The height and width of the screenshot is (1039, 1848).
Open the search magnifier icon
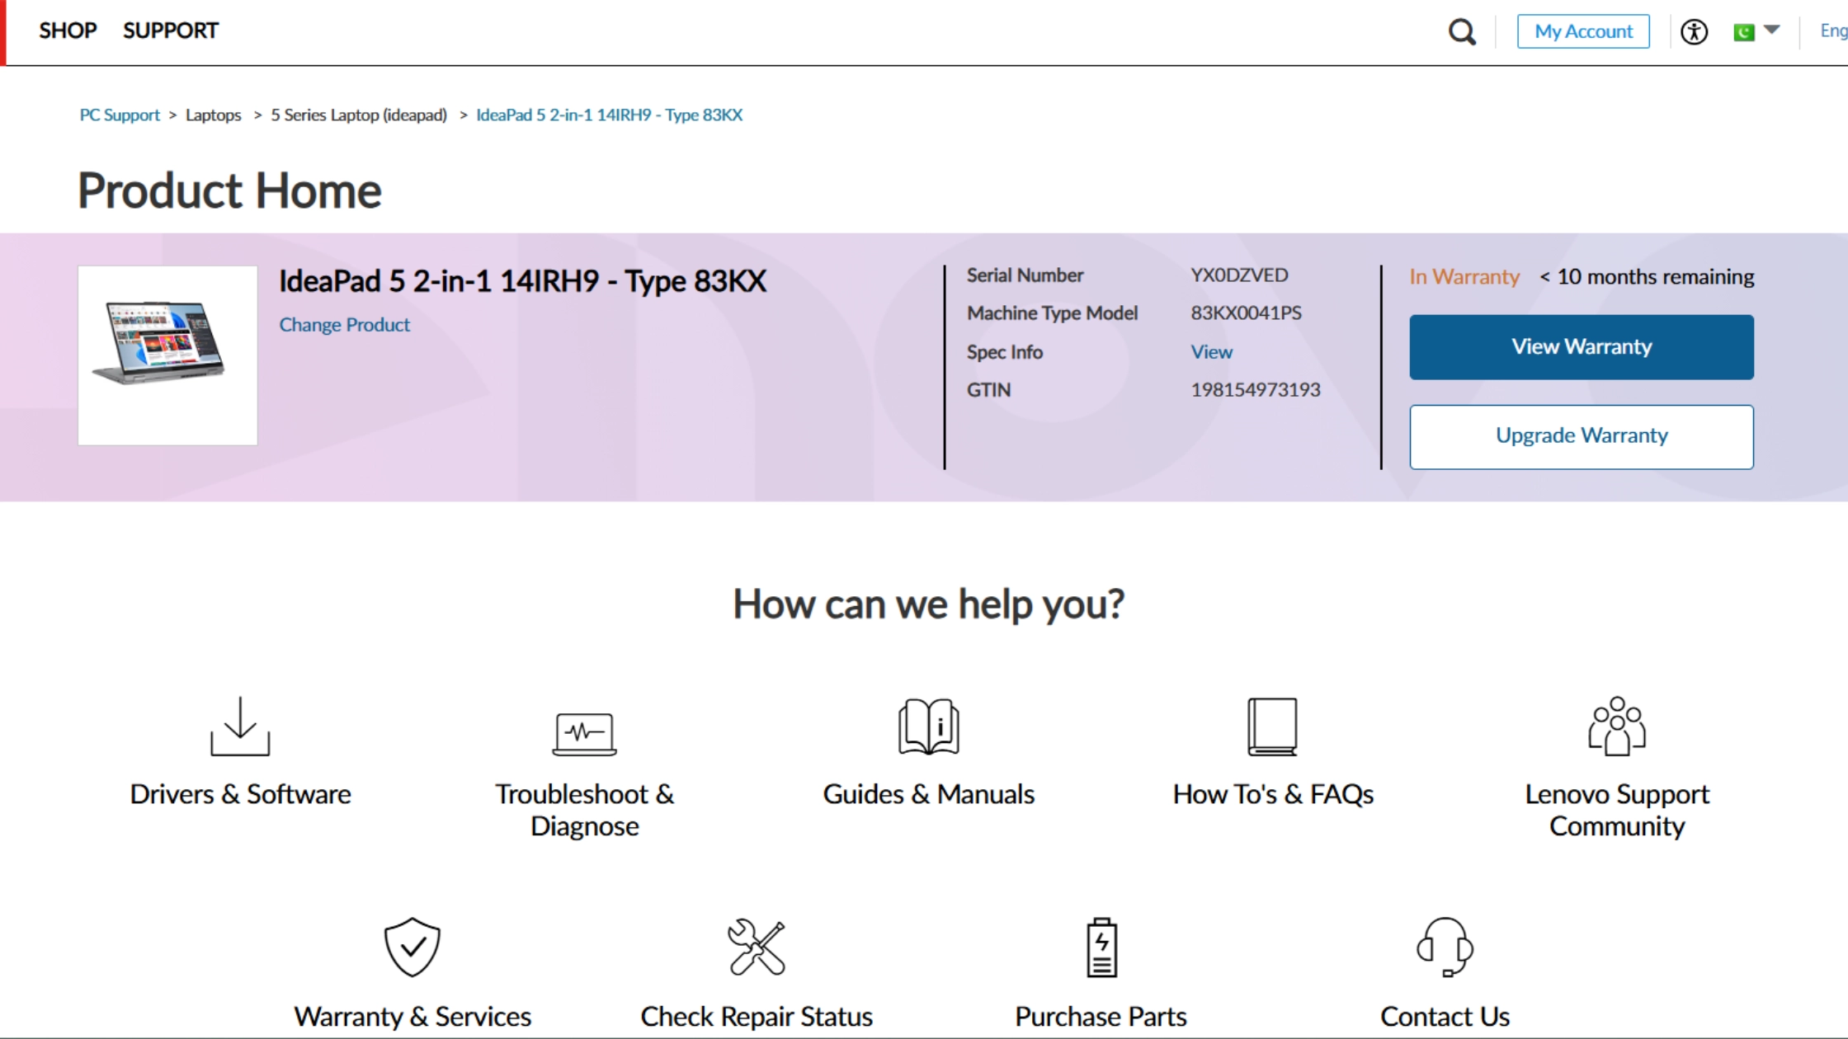[x=1462, y=32]
